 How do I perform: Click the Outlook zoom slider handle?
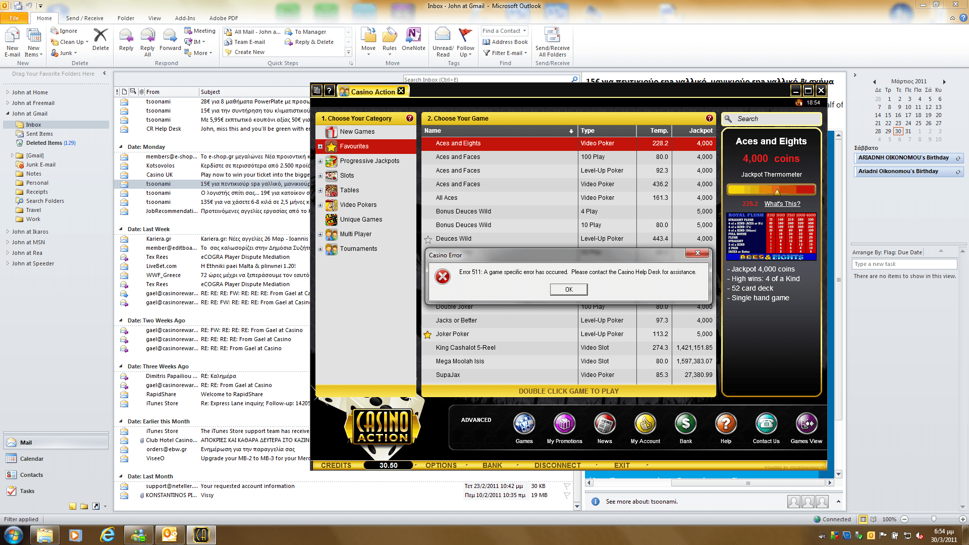[934, 519]
